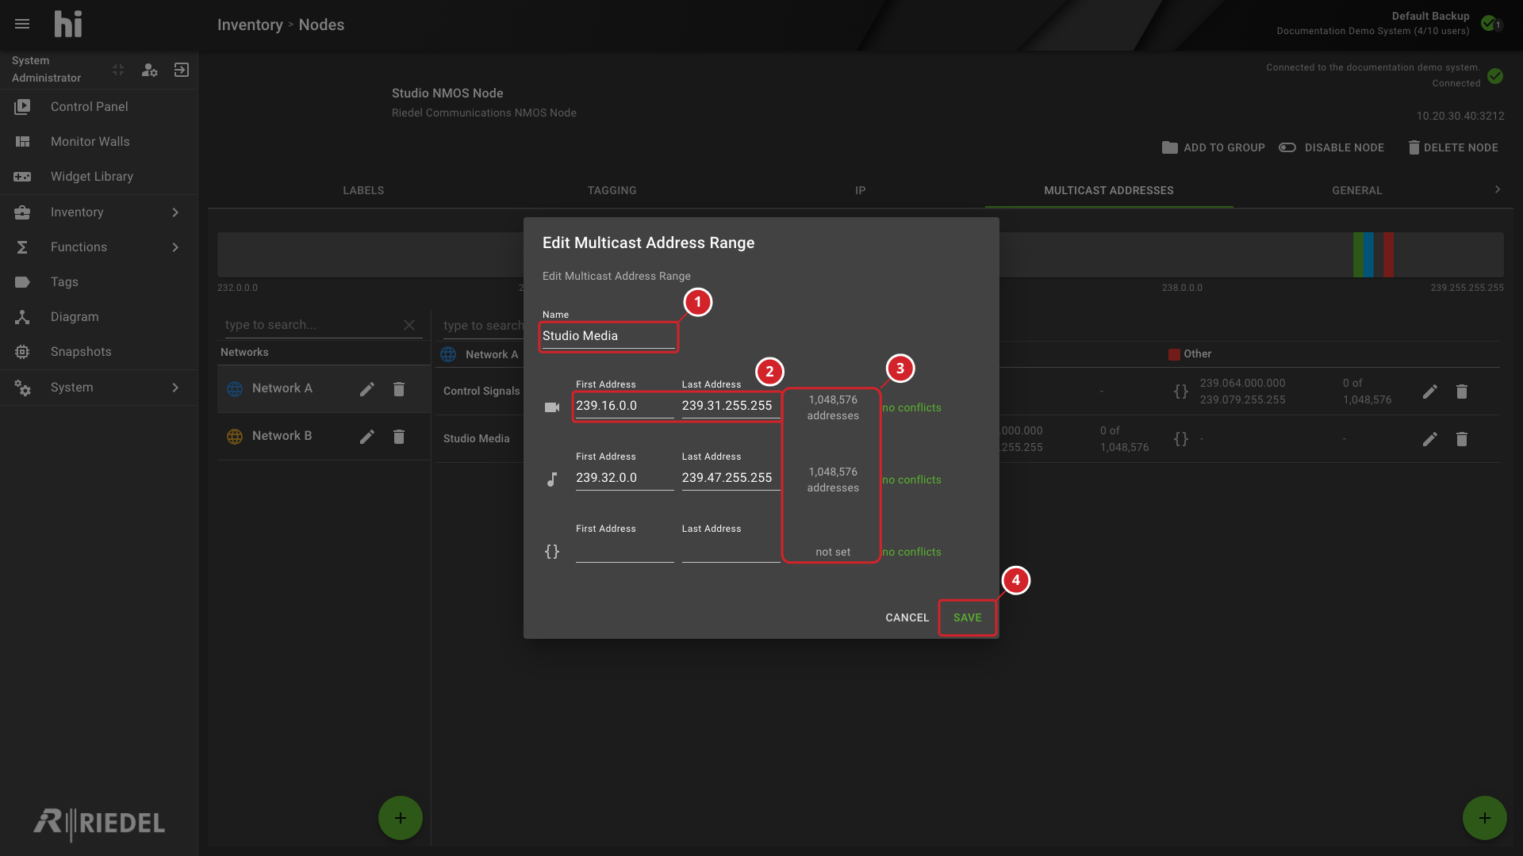Delete the Studio Media range row
Viewport: 1523px width, 856px height.
pyautogui.click(x=1462, y=439)
